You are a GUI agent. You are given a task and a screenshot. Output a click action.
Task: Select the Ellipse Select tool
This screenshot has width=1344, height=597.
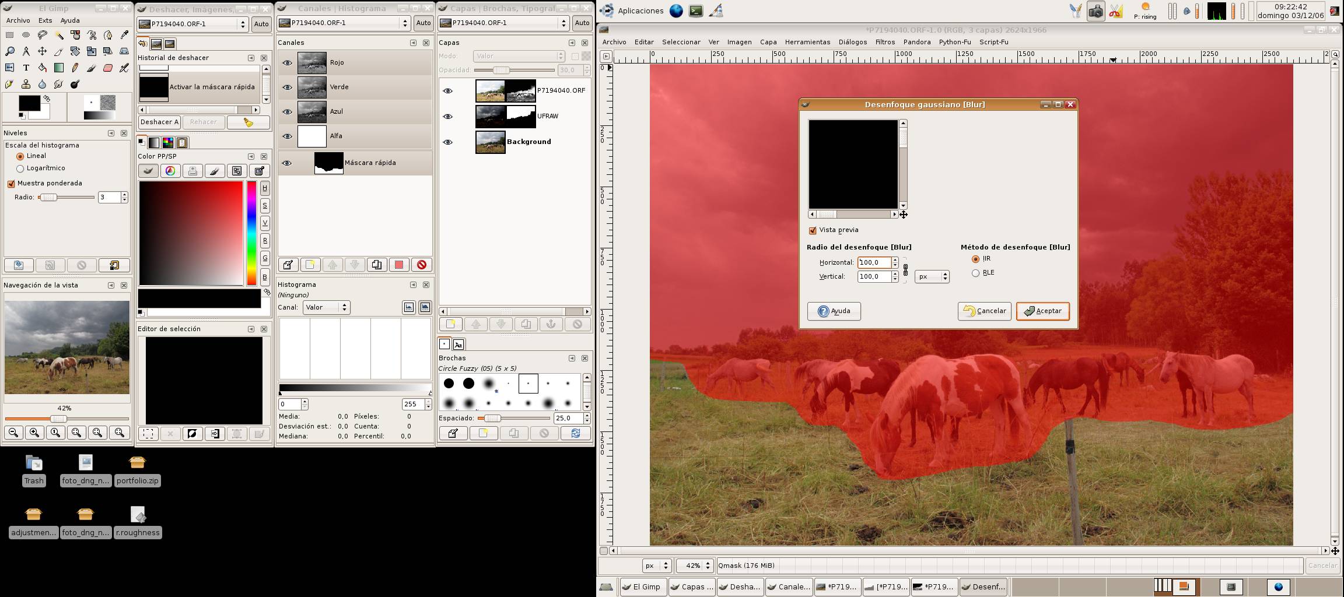[26, 35]
